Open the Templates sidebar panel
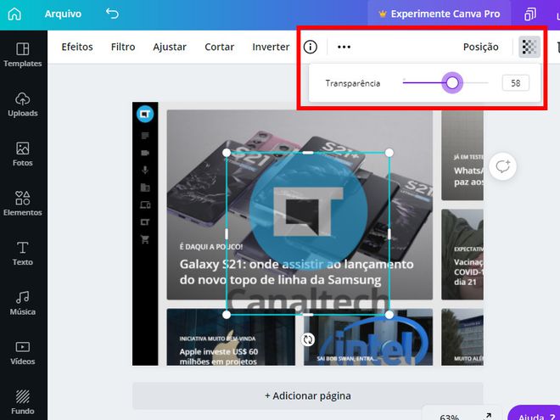The width and height of the screenshot is (560, 420). (x=23, y=54)
